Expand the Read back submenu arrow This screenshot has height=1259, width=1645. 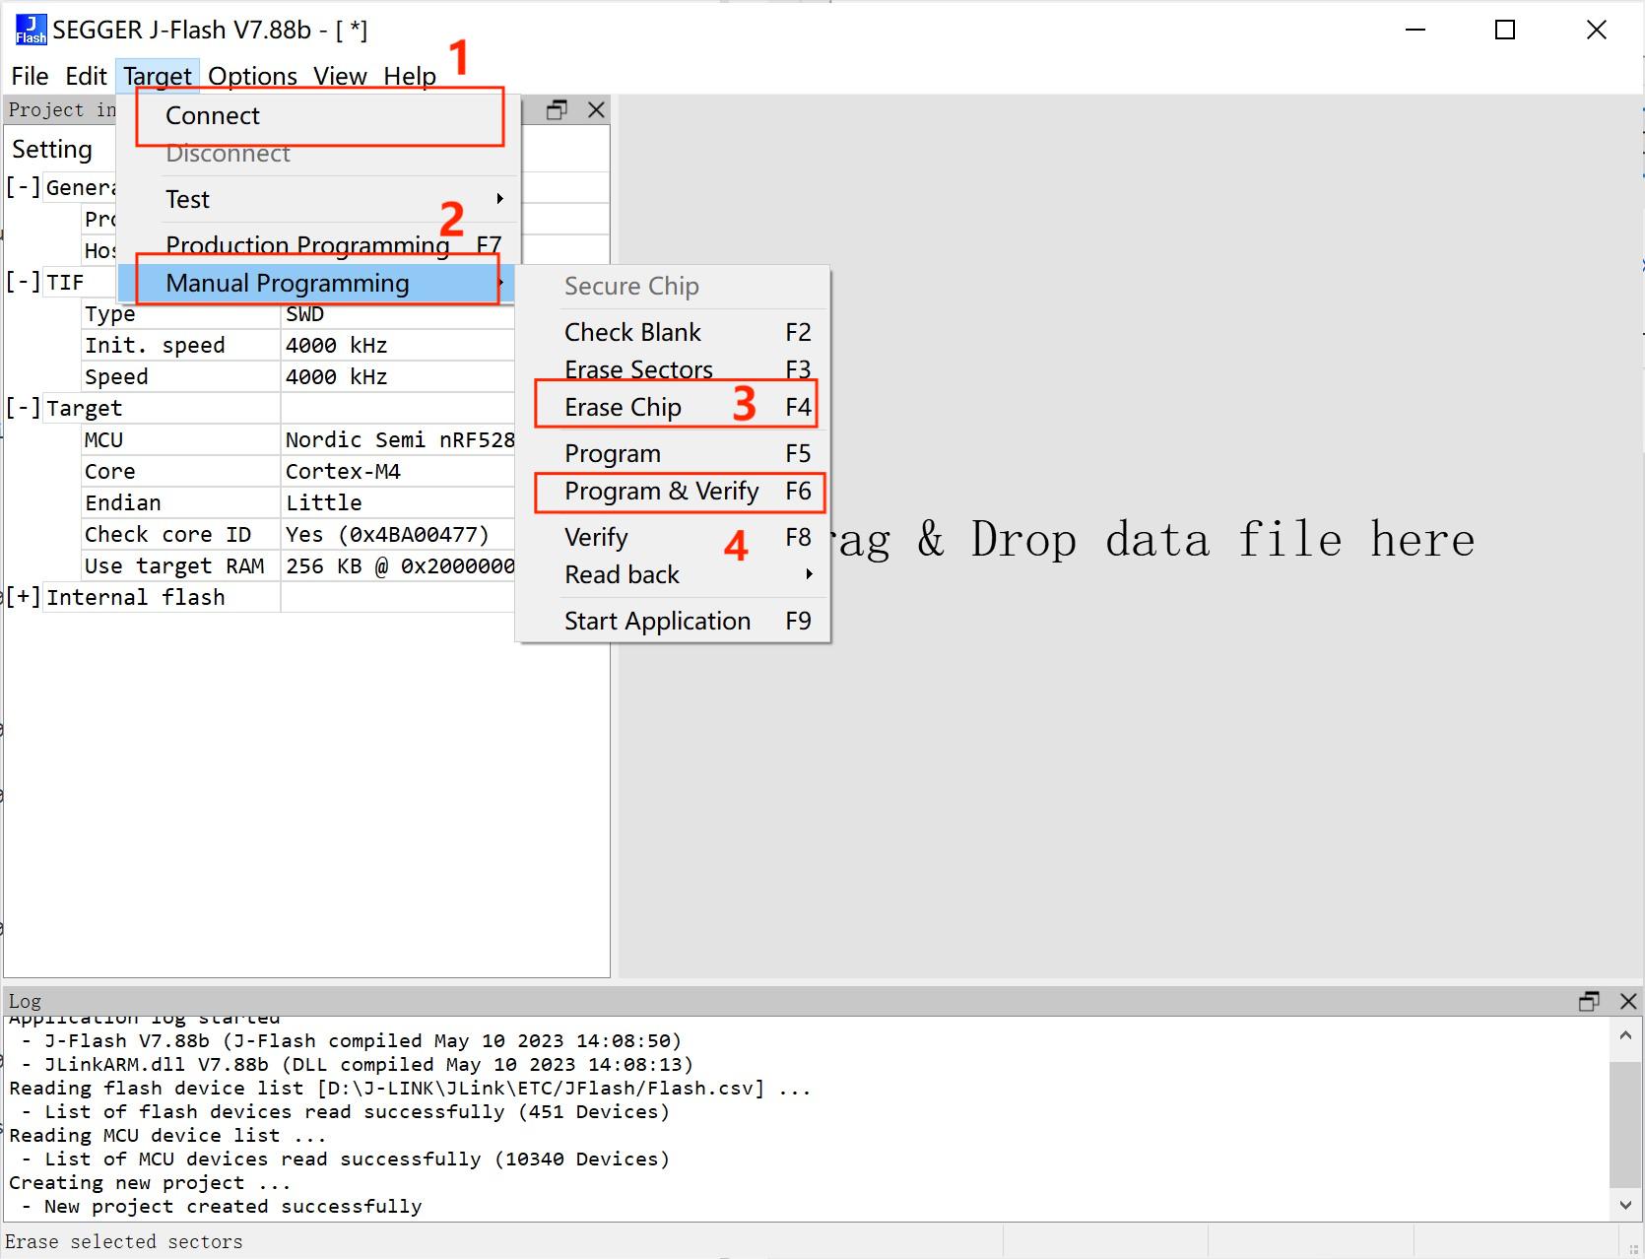[809, 574]
